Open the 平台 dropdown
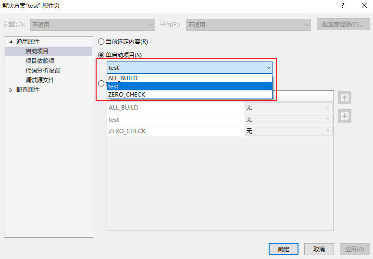 pyautogui.click(x=249, y=25)
